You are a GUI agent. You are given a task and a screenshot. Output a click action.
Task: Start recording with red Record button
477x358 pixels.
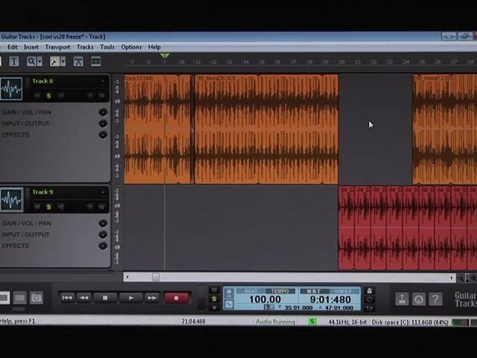coord(176,298)
